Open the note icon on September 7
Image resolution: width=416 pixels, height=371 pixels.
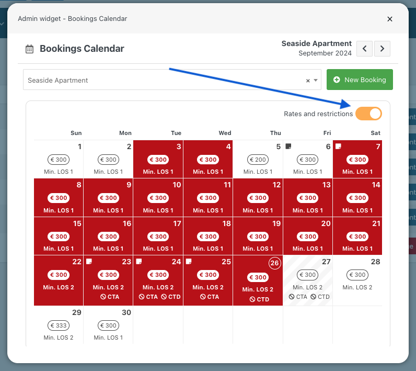tap(338, 147)
